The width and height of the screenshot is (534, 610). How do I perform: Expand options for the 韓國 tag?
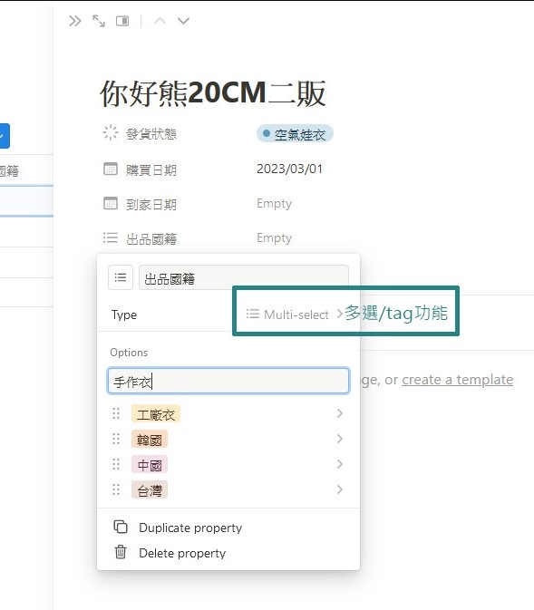tap(339, 439)
